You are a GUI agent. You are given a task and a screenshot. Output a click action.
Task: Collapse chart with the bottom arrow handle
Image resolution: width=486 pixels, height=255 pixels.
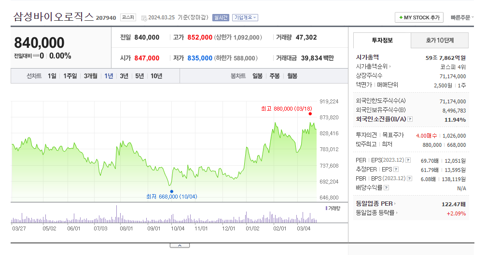point(180,245)
